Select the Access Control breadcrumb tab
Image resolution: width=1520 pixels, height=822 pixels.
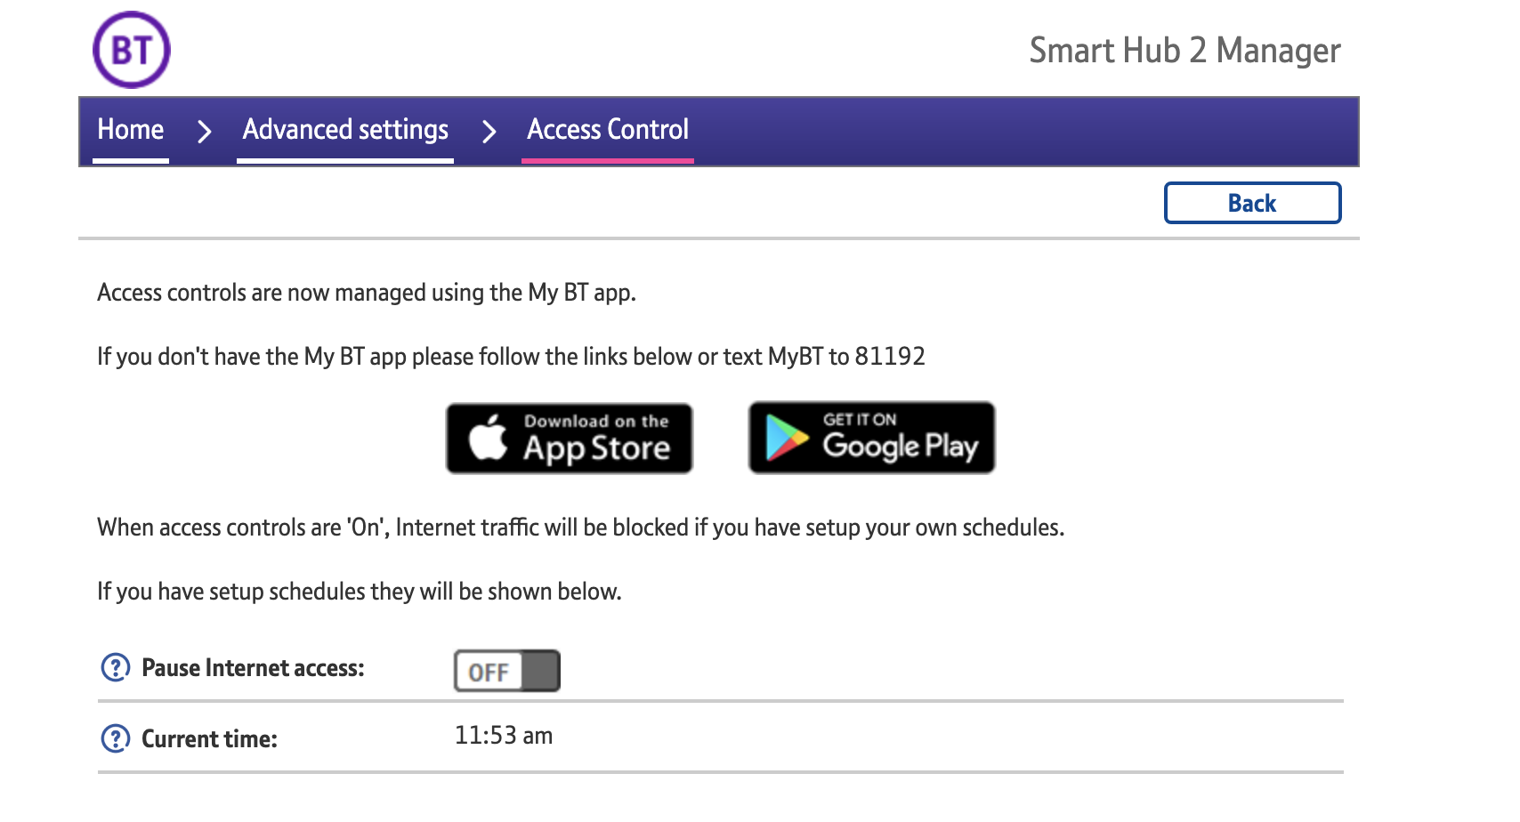click(608, 130)
